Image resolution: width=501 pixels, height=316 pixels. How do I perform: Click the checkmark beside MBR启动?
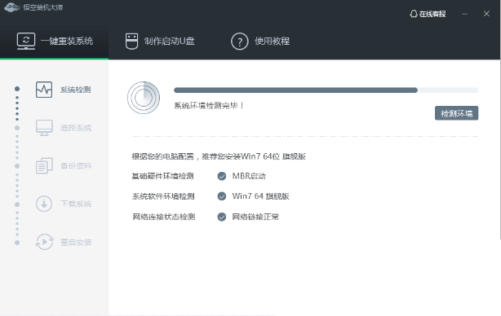[222, 176]
